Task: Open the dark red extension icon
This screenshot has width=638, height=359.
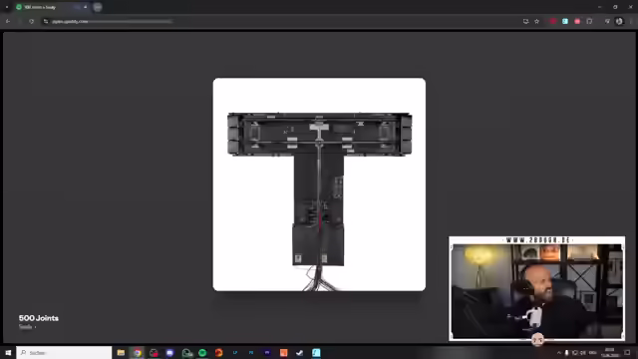Action: click(x=552, y=21)
